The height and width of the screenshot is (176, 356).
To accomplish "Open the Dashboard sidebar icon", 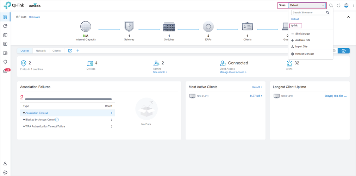I will (x=5, y=17).
